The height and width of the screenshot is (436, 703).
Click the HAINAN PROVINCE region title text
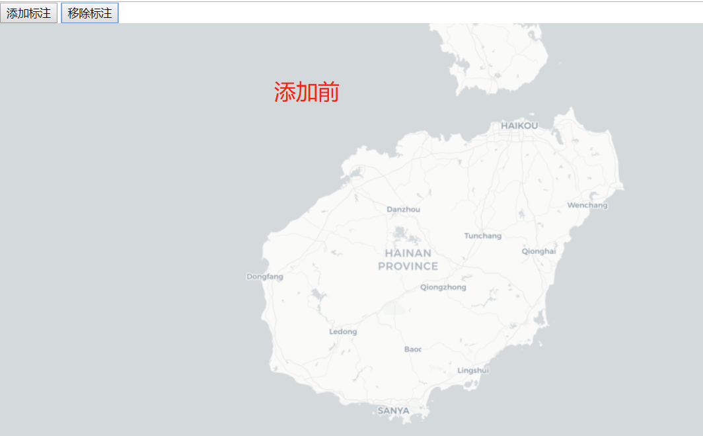pos(407,260)
